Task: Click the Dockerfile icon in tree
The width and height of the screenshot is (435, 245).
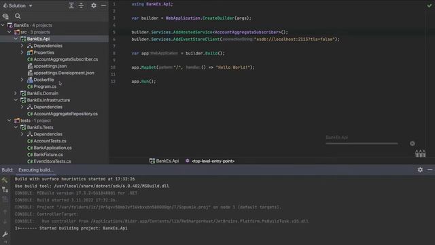Action: tap(30, 80)
